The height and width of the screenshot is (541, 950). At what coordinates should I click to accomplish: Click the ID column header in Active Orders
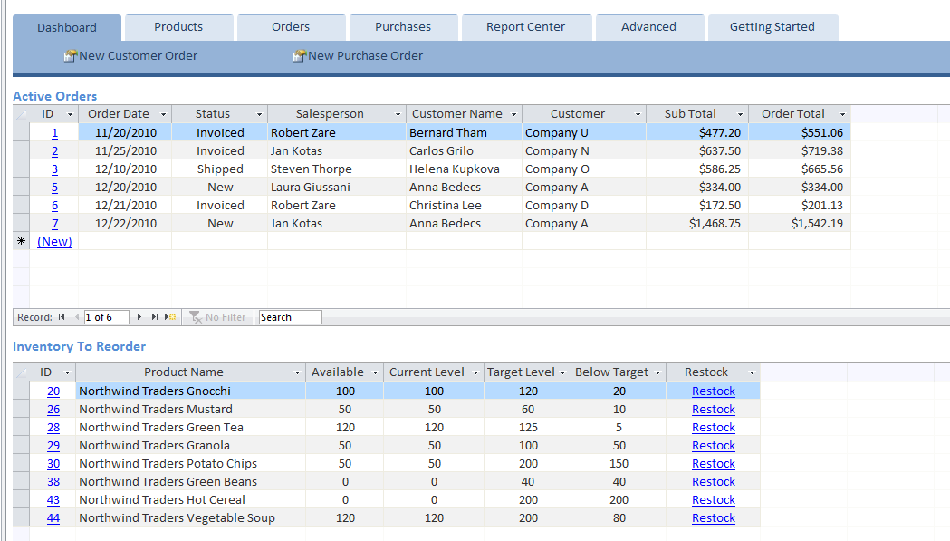[54, 114]
